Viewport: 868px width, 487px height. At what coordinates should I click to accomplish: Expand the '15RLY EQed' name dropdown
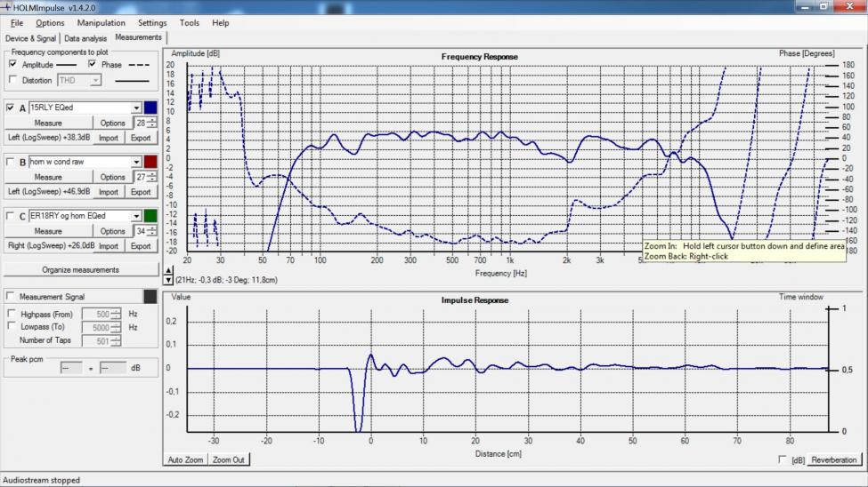click(136, 108)
